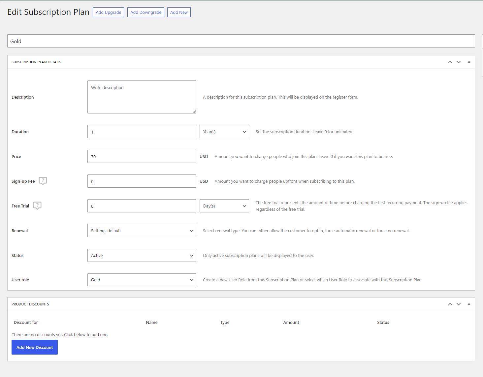Open the Free Trial Day(s) dropdown

pyautogui.click(x=224, y=206)
